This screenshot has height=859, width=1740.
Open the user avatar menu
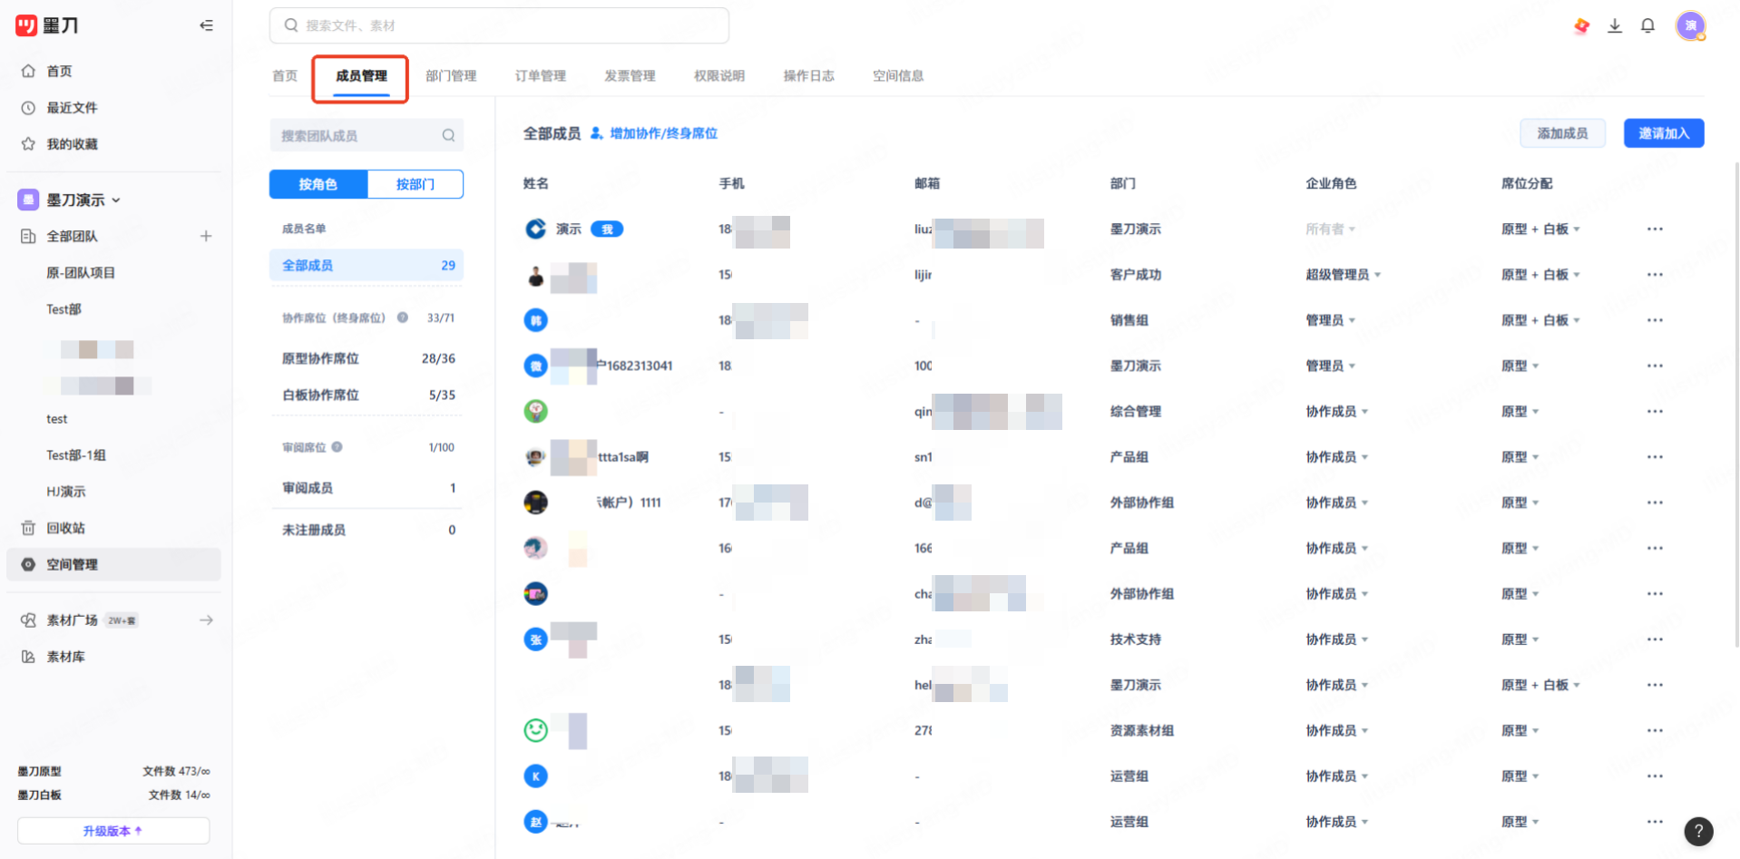[x=1690, y=25]
